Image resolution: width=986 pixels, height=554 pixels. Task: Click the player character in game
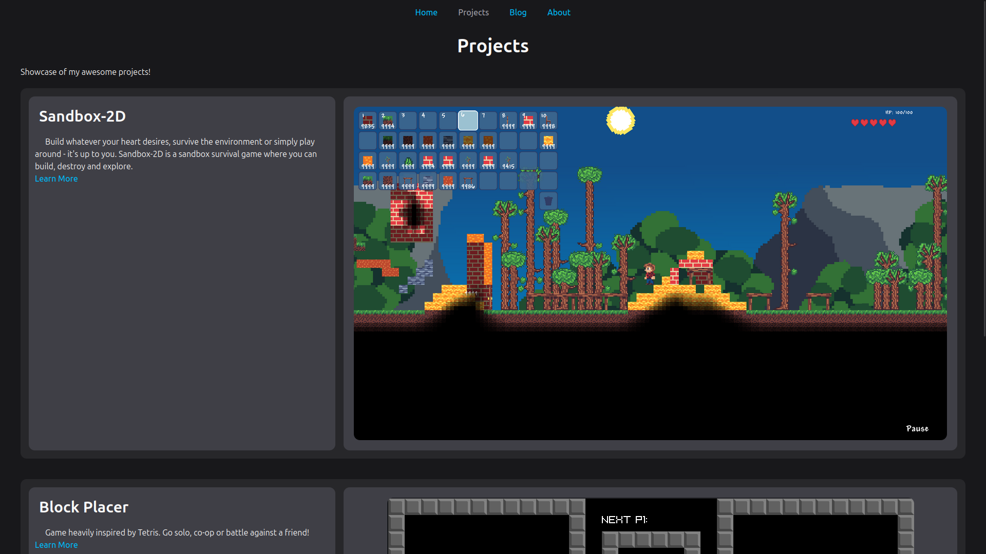[650, 273]
